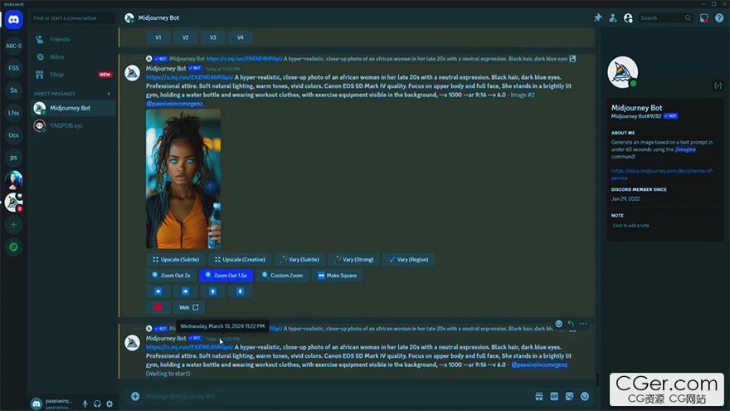This screenshot has height=411, width=730.
Task: Open the Ucs server
Action: (13, 135)
